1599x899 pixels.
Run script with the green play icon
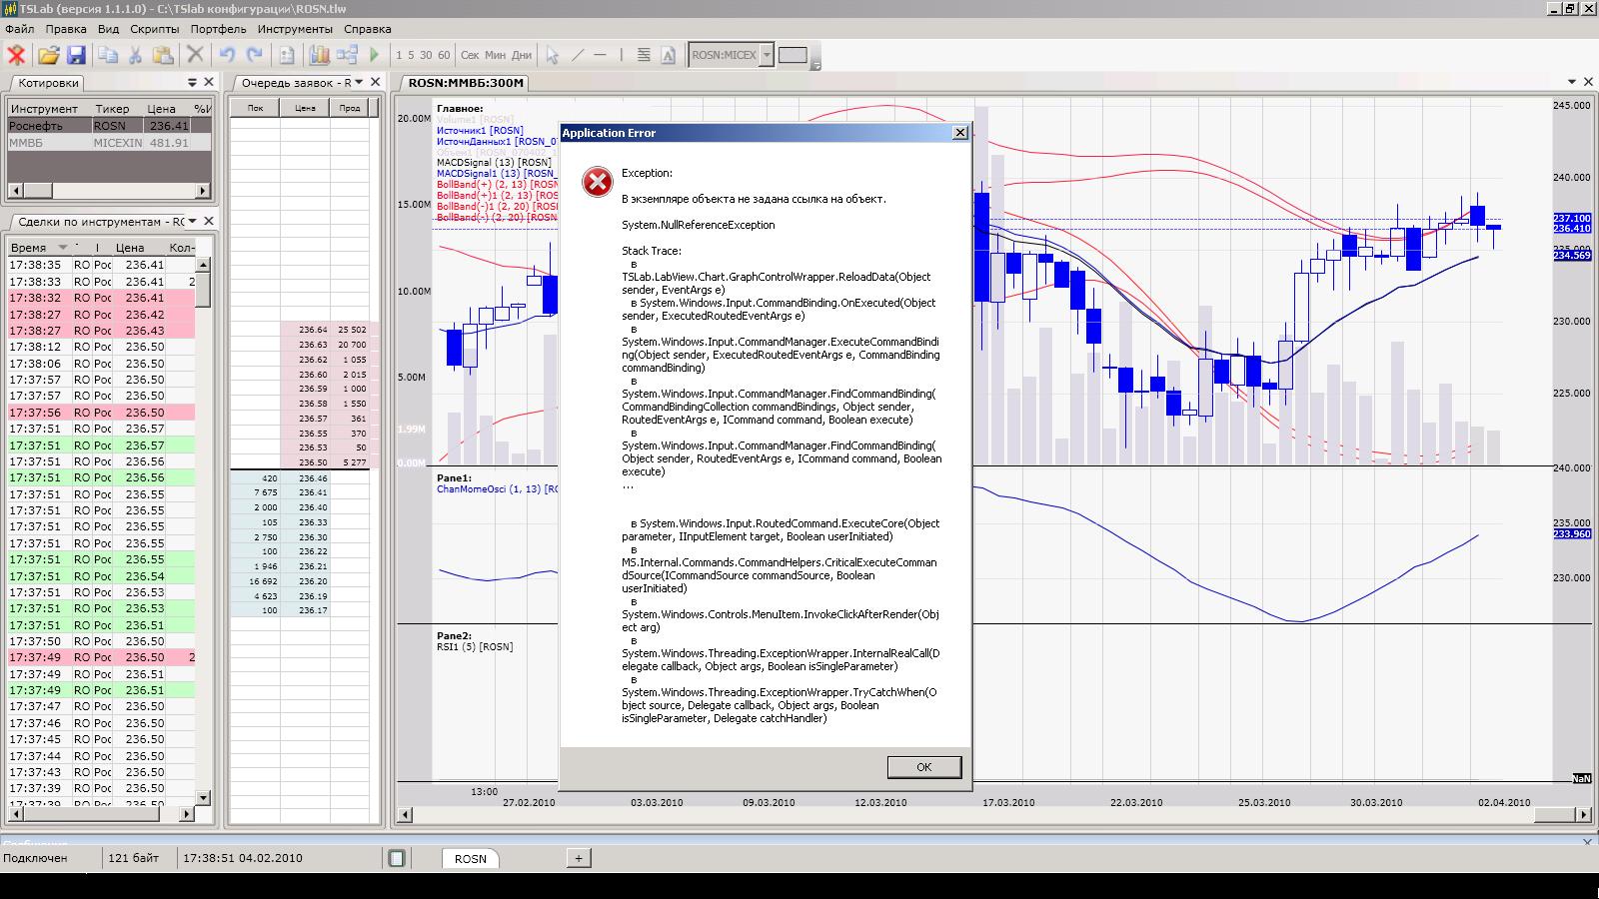[375, 56]
